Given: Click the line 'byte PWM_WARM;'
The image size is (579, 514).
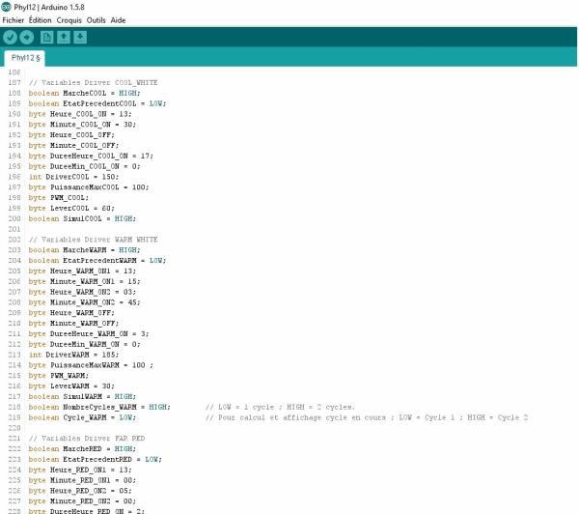Looking at the screenshot, I should (59, 376).
